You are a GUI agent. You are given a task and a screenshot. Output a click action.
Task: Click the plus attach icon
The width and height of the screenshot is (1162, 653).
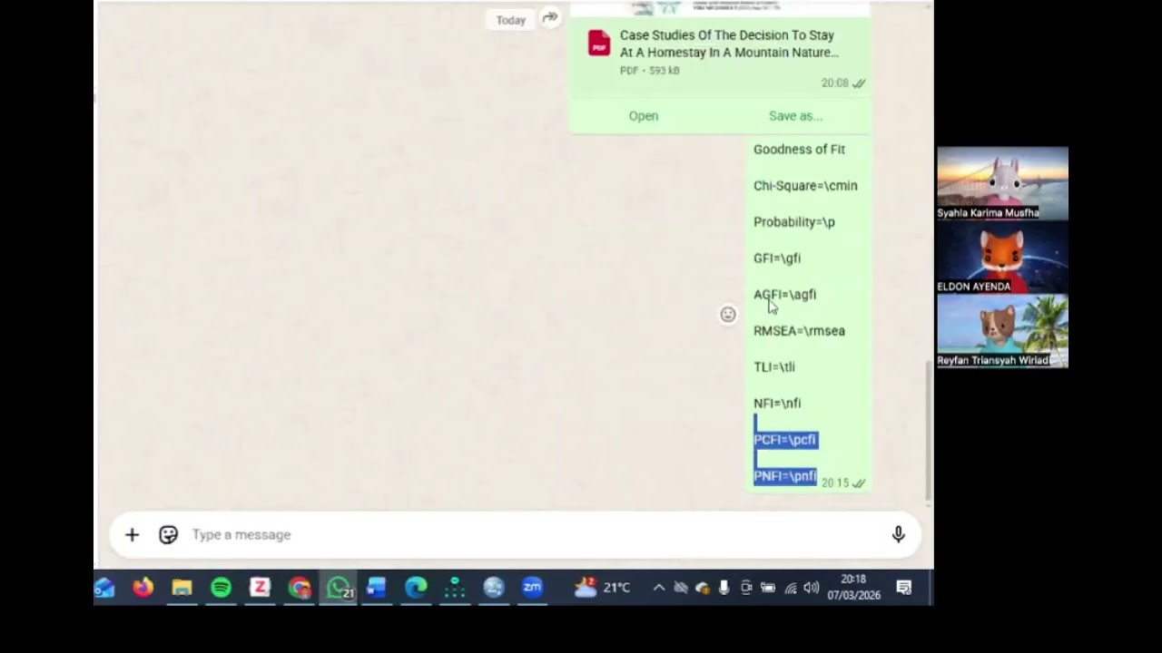(132, 534)
